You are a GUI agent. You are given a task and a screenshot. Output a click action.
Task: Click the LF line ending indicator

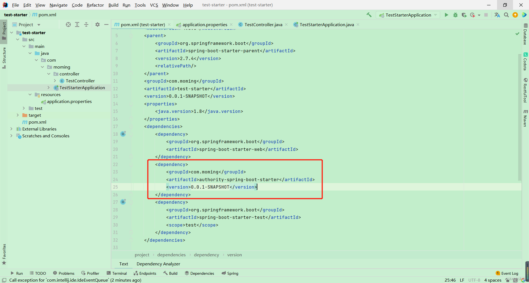pyautogui.click(x=462, y=280)
